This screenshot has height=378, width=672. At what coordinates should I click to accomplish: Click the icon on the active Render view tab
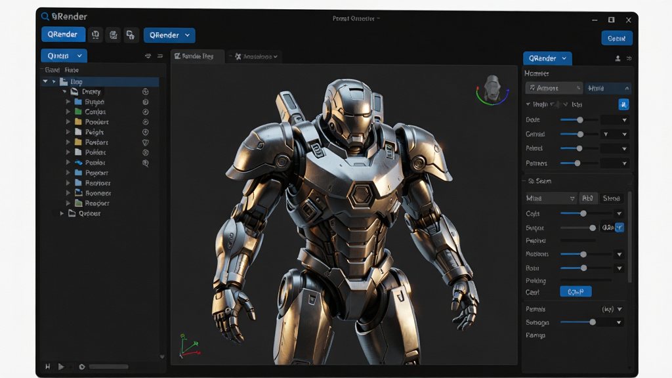tap(177, 56)
